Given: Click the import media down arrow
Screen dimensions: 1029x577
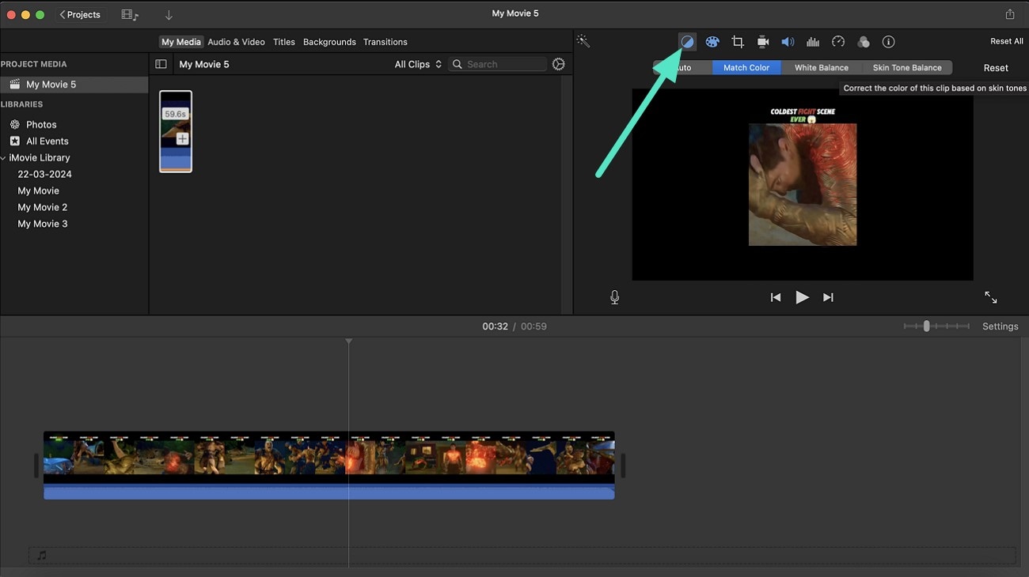Looking at the screenshot, I should (x=169, y=15).
